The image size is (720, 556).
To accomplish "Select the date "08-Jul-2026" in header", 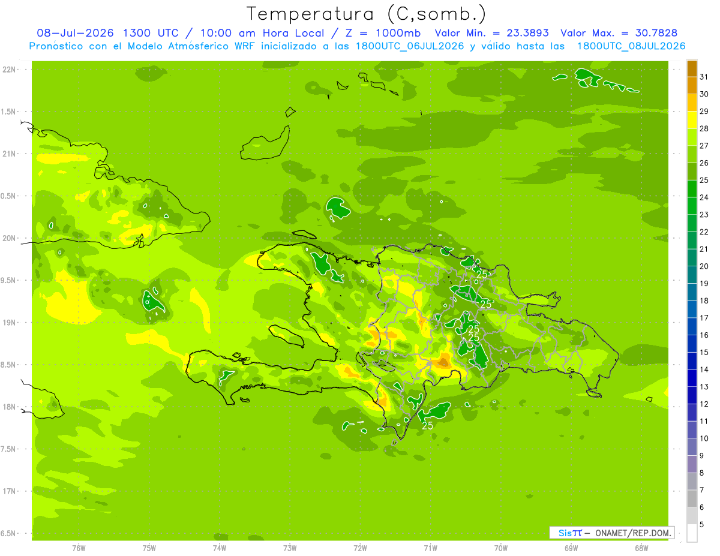I will tap(76, 33).
